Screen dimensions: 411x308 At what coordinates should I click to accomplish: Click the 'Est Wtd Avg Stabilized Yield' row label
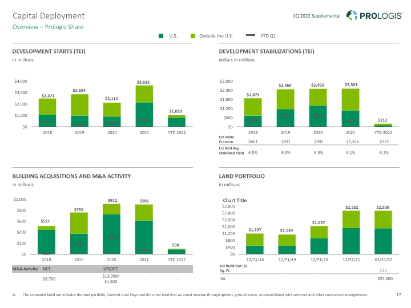tap(231, 151)
